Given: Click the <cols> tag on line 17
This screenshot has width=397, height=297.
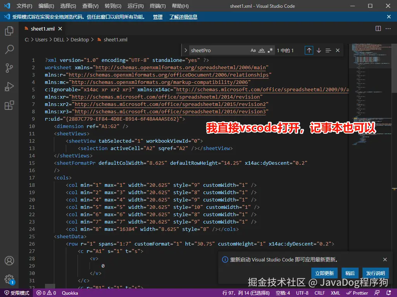Looking at the screenshot, I should click(x=63, y=178).
